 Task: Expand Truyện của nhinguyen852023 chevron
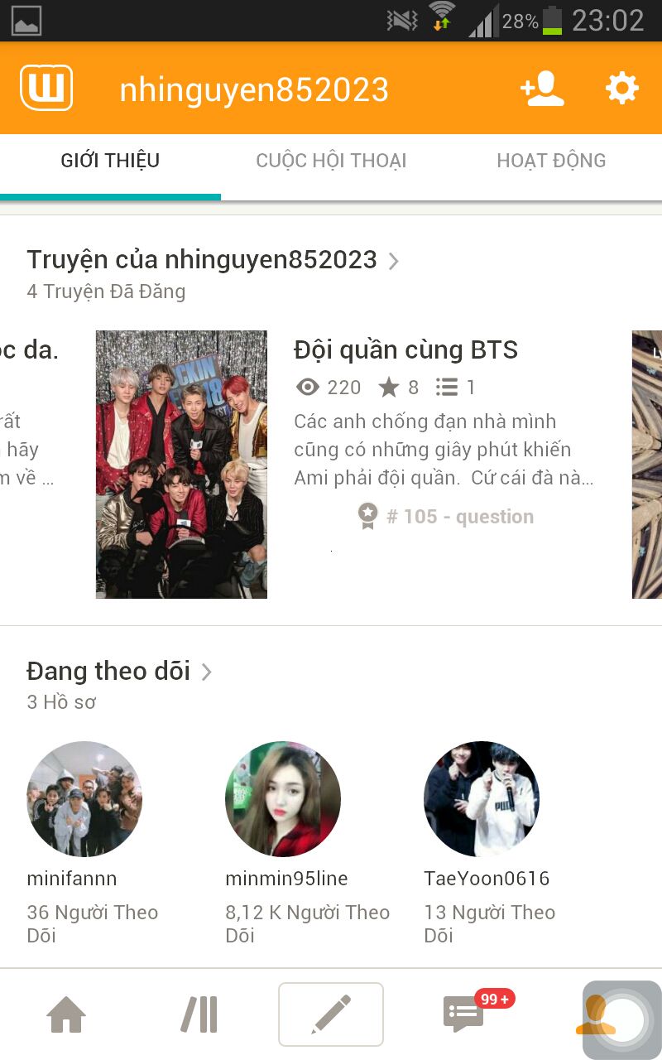click(394, 261)
